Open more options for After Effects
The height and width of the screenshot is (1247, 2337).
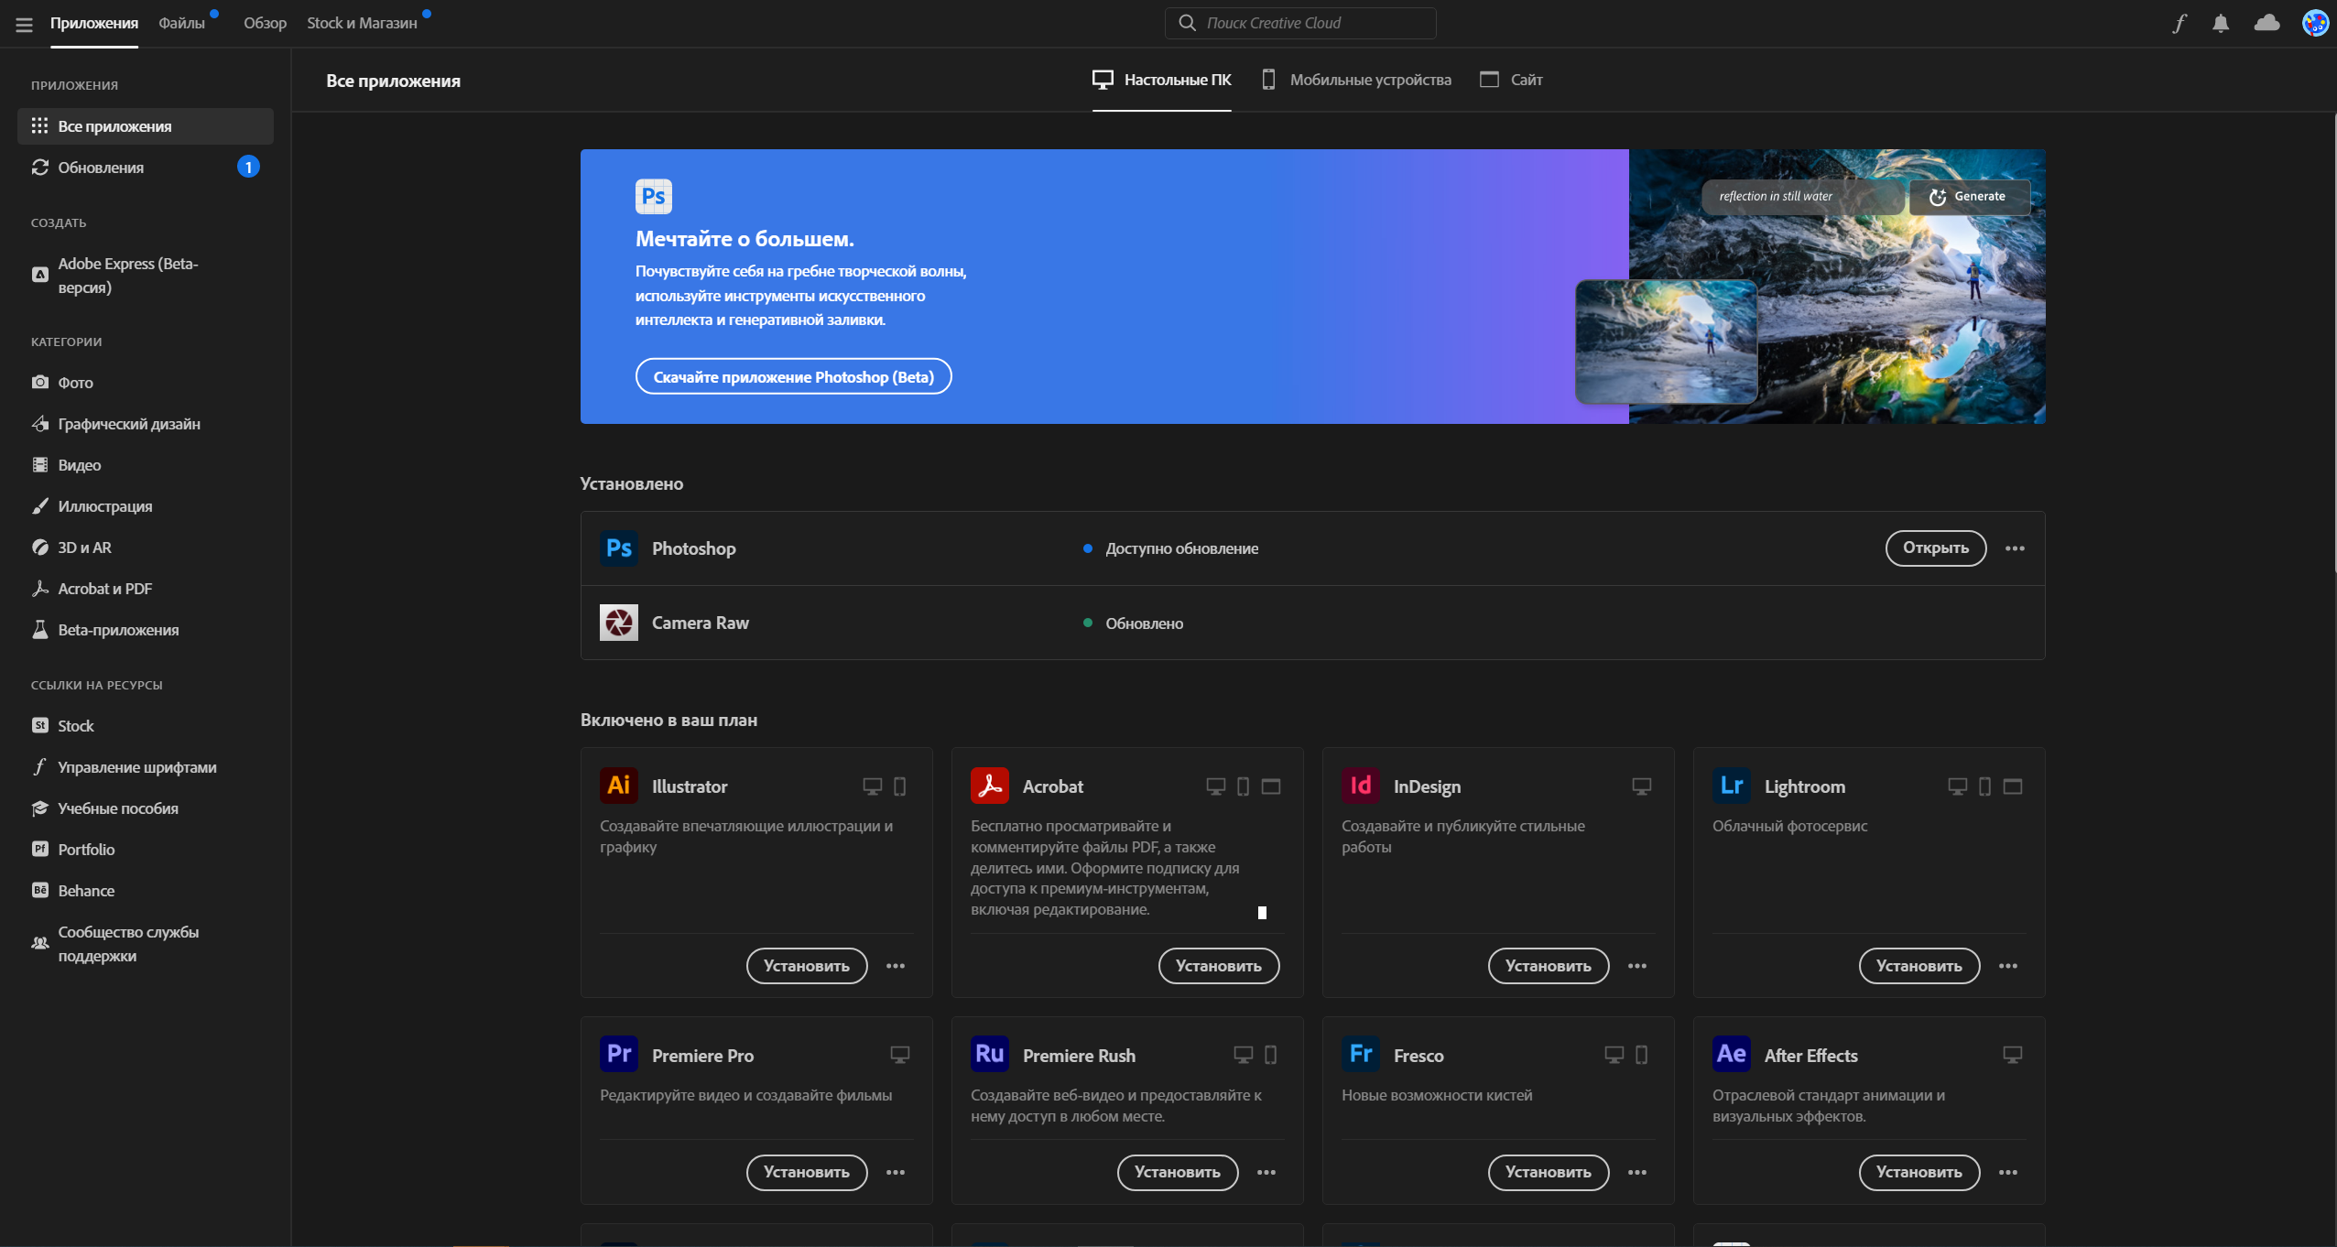2008,1172
